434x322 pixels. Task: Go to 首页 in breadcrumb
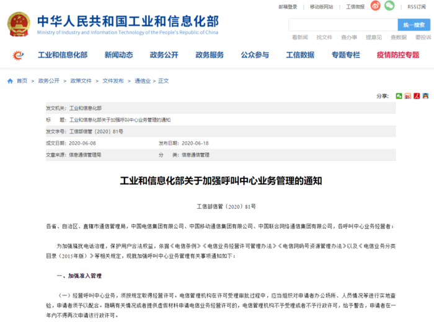pos(22,81)
